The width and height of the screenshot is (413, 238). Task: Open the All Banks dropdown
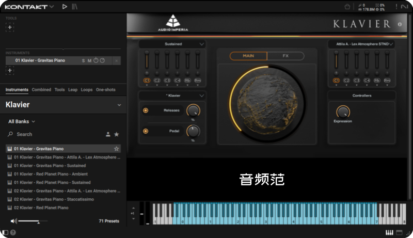tap(22, 121)
